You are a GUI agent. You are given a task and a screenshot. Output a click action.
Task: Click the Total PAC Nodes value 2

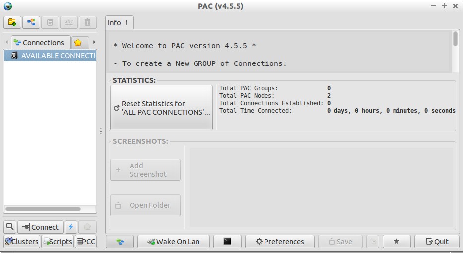(x=329, y=96)
